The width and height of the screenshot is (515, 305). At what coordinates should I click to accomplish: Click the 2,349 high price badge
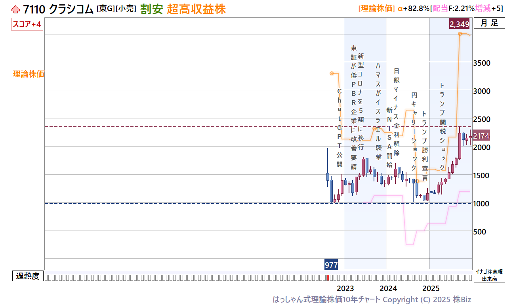click(x=459, y=24)
